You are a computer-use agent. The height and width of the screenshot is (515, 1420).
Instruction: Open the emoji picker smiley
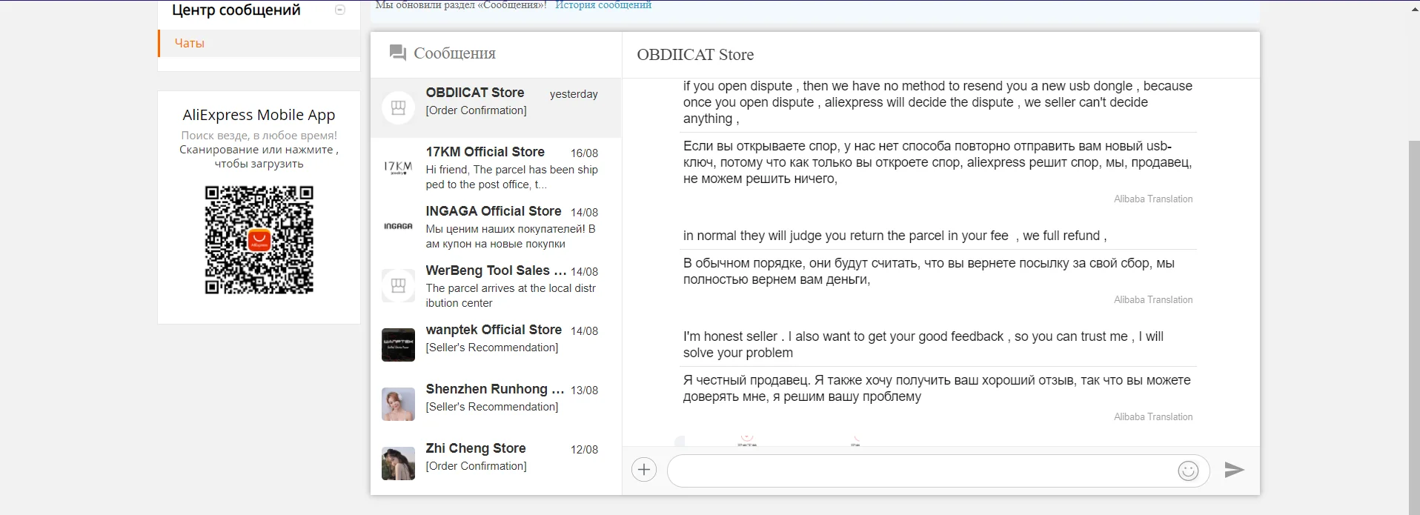pos(1188,471)
